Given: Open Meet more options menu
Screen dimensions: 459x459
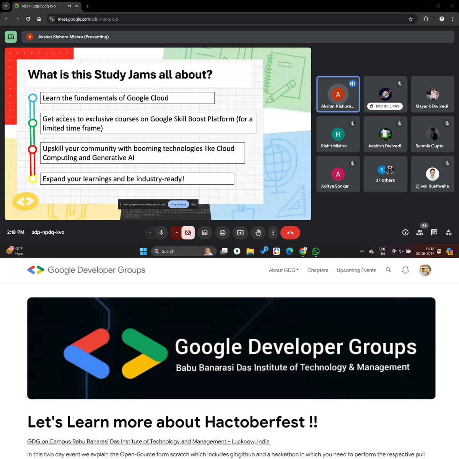Looking at the screenshot, I should [x=273, y=233].
